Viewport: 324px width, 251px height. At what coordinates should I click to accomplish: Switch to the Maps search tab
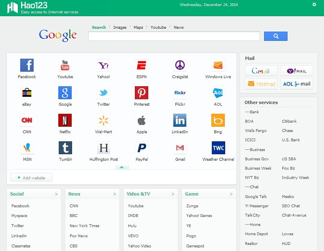coord(138,27)
